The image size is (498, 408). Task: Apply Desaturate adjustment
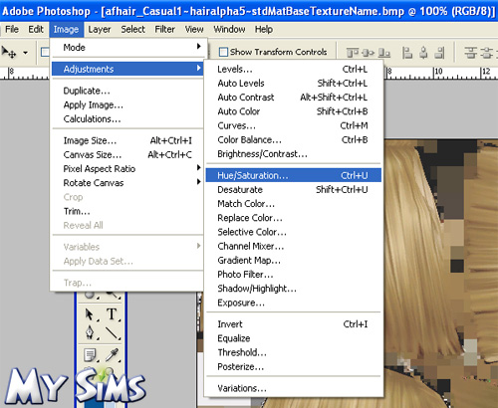[x=294, y=189]
